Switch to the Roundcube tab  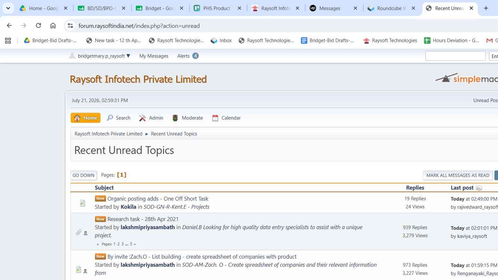coord(387,8)
